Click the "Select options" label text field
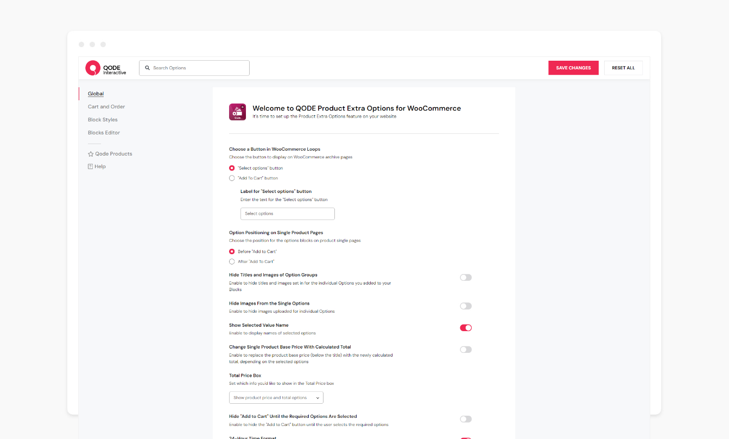The width and height of the screenshot is (729, 439). (288, 214)
